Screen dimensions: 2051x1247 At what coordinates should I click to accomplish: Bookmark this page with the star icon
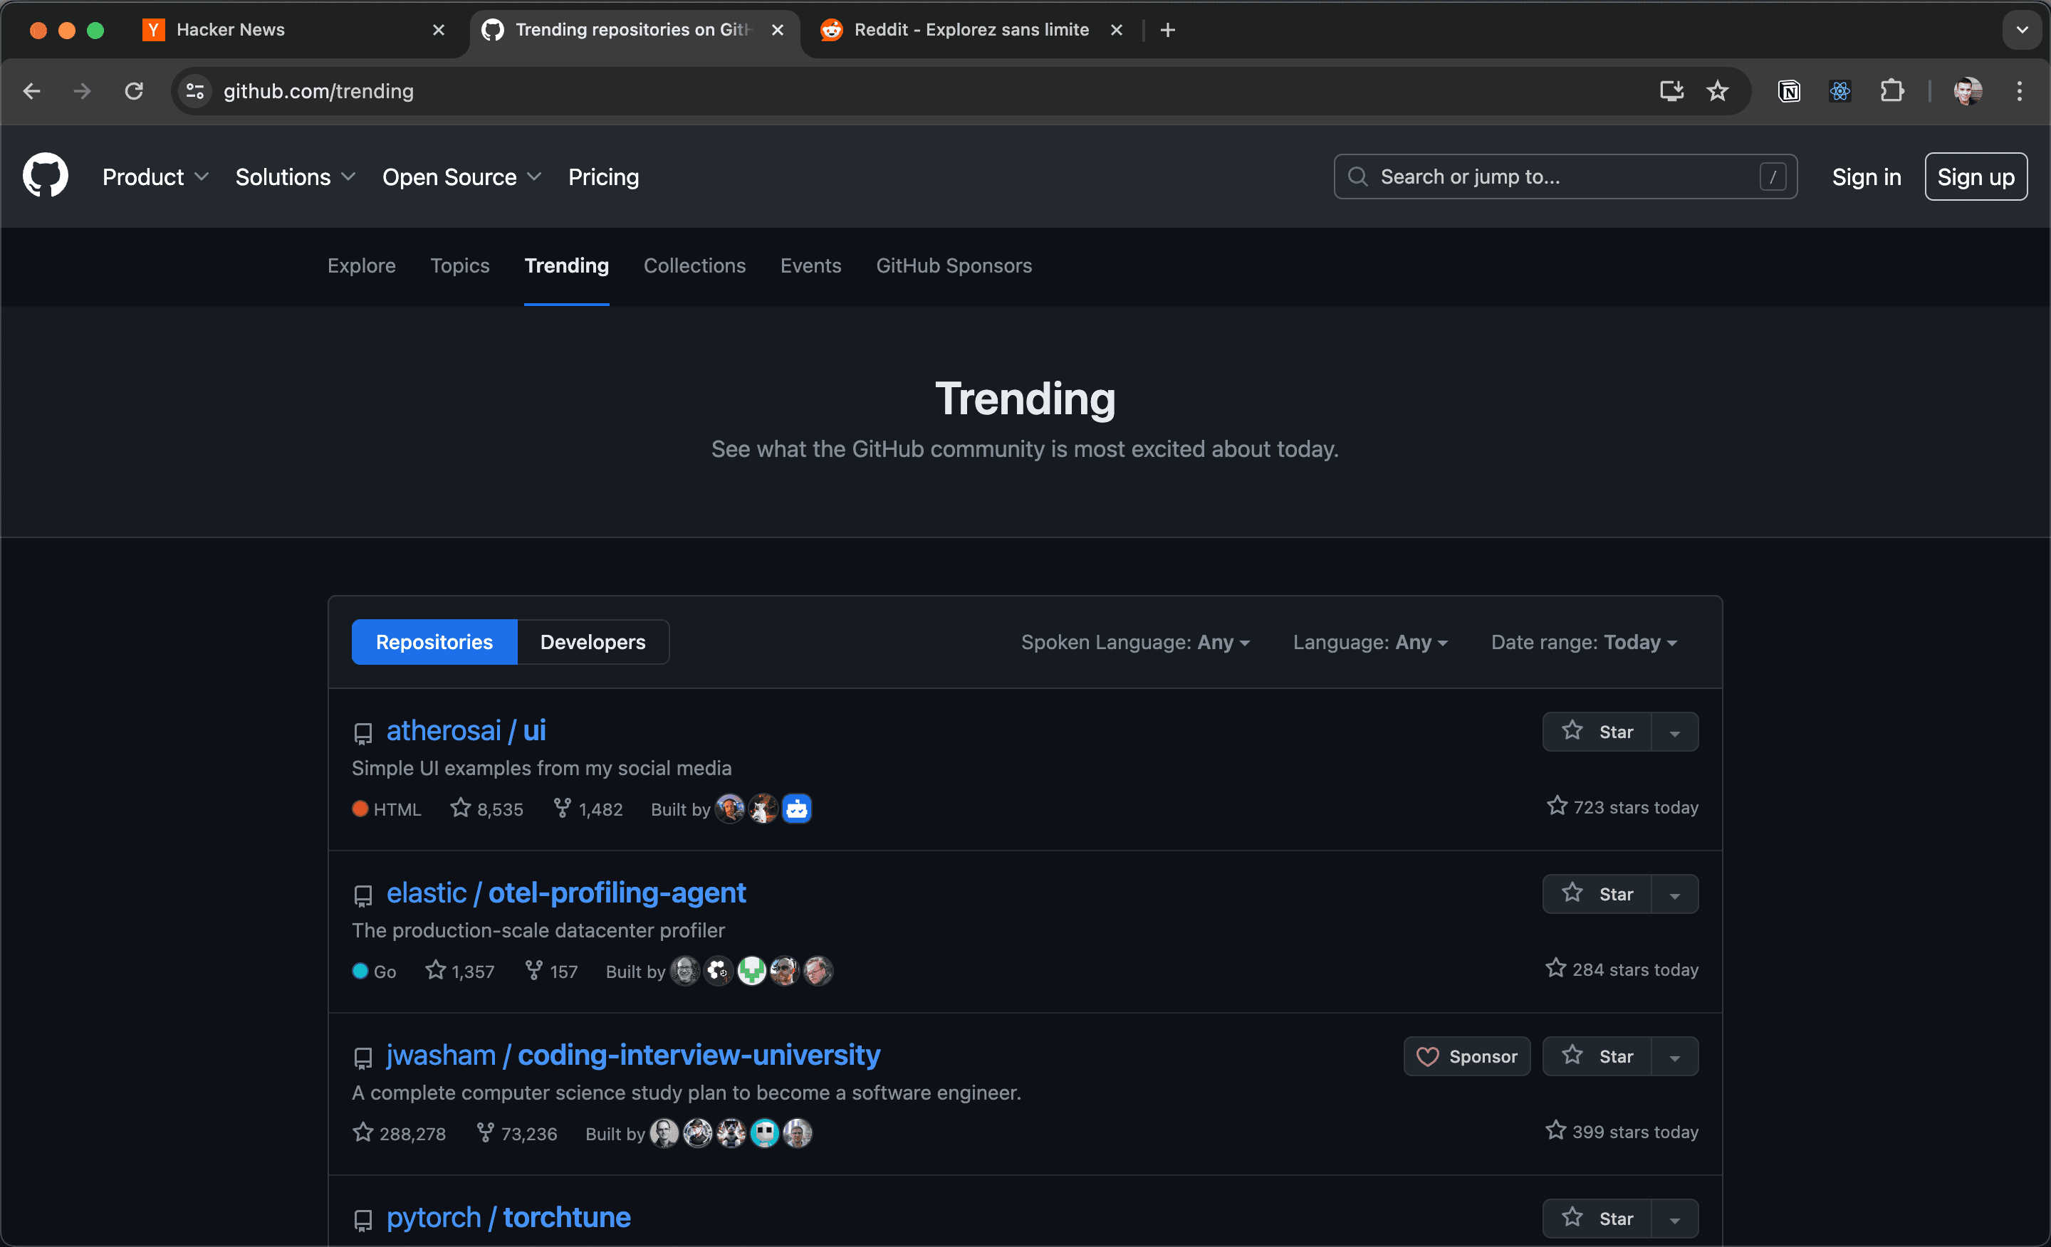click(x=1718, y=90)
